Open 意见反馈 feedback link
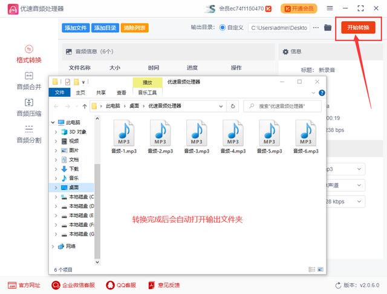Image resolution: width=387 pixels, height=294 pixels. (x=164, y=285)
